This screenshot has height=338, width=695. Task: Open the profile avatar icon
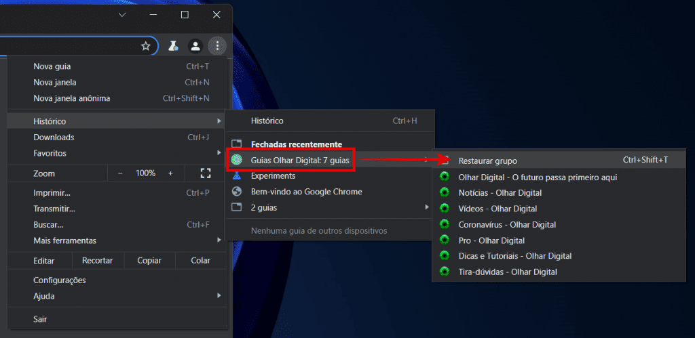(195, 46)
